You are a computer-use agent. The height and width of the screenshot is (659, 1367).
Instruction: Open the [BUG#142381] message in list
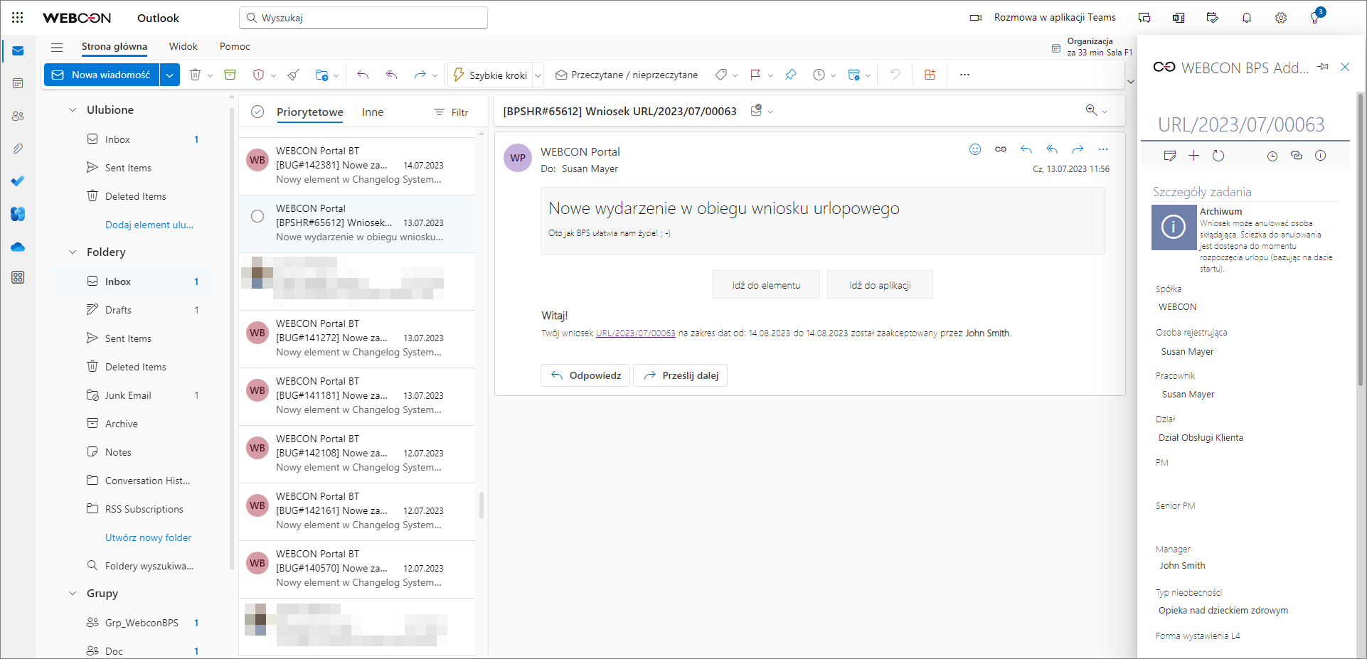pos(358,165)
